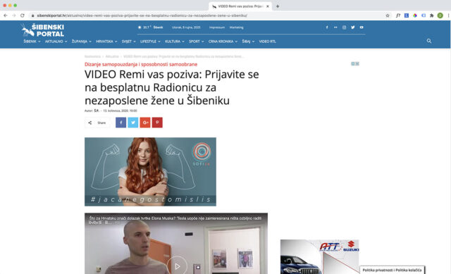
Task: Open the site's Facebook page icon in header
Action: tap(327, 27)
